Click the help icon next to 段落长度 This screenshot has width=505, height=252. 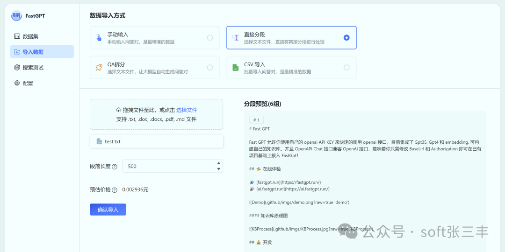click(115, 167)
